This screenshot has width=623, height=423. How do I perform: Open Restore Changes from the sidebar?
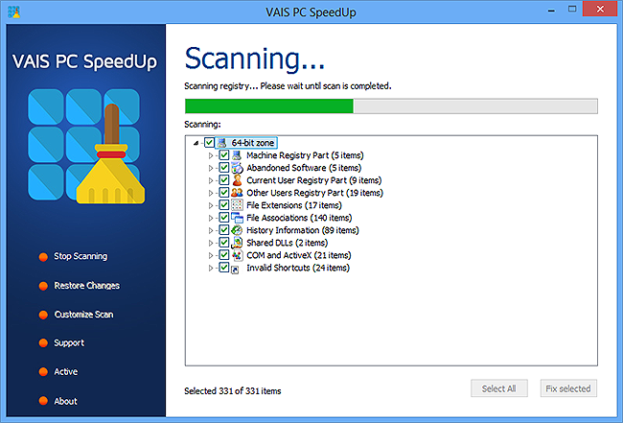pyautogui.click(x=87, y=286)
